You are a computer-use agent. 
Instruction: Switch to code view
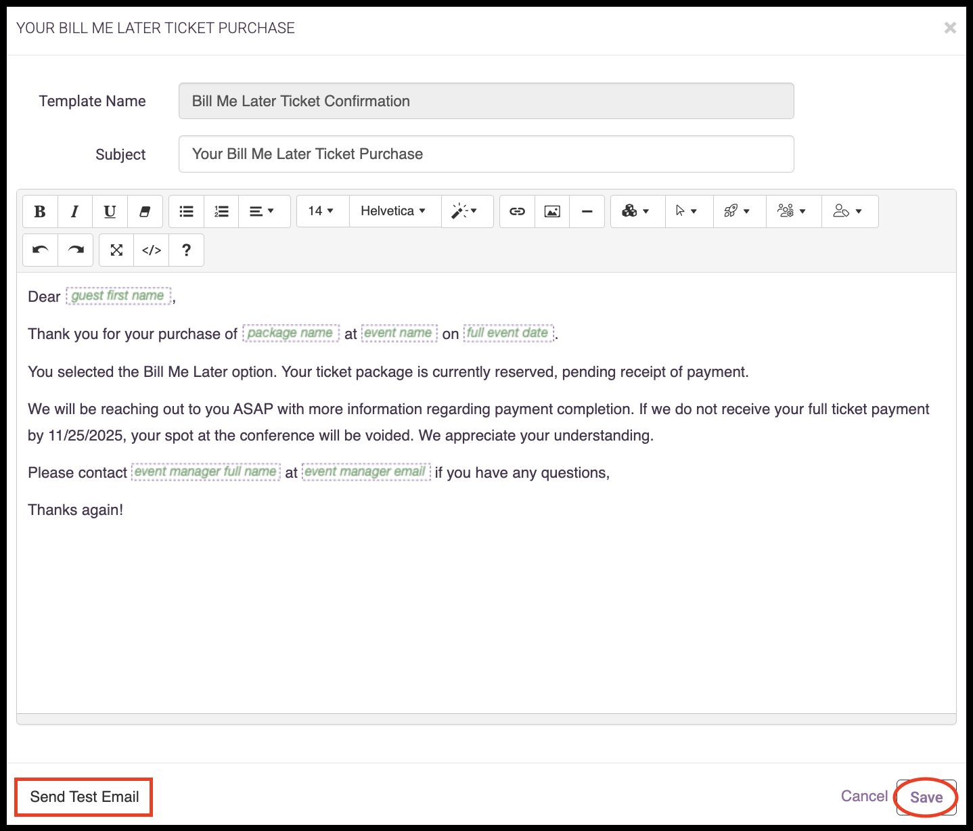click(x=152, y=250)
